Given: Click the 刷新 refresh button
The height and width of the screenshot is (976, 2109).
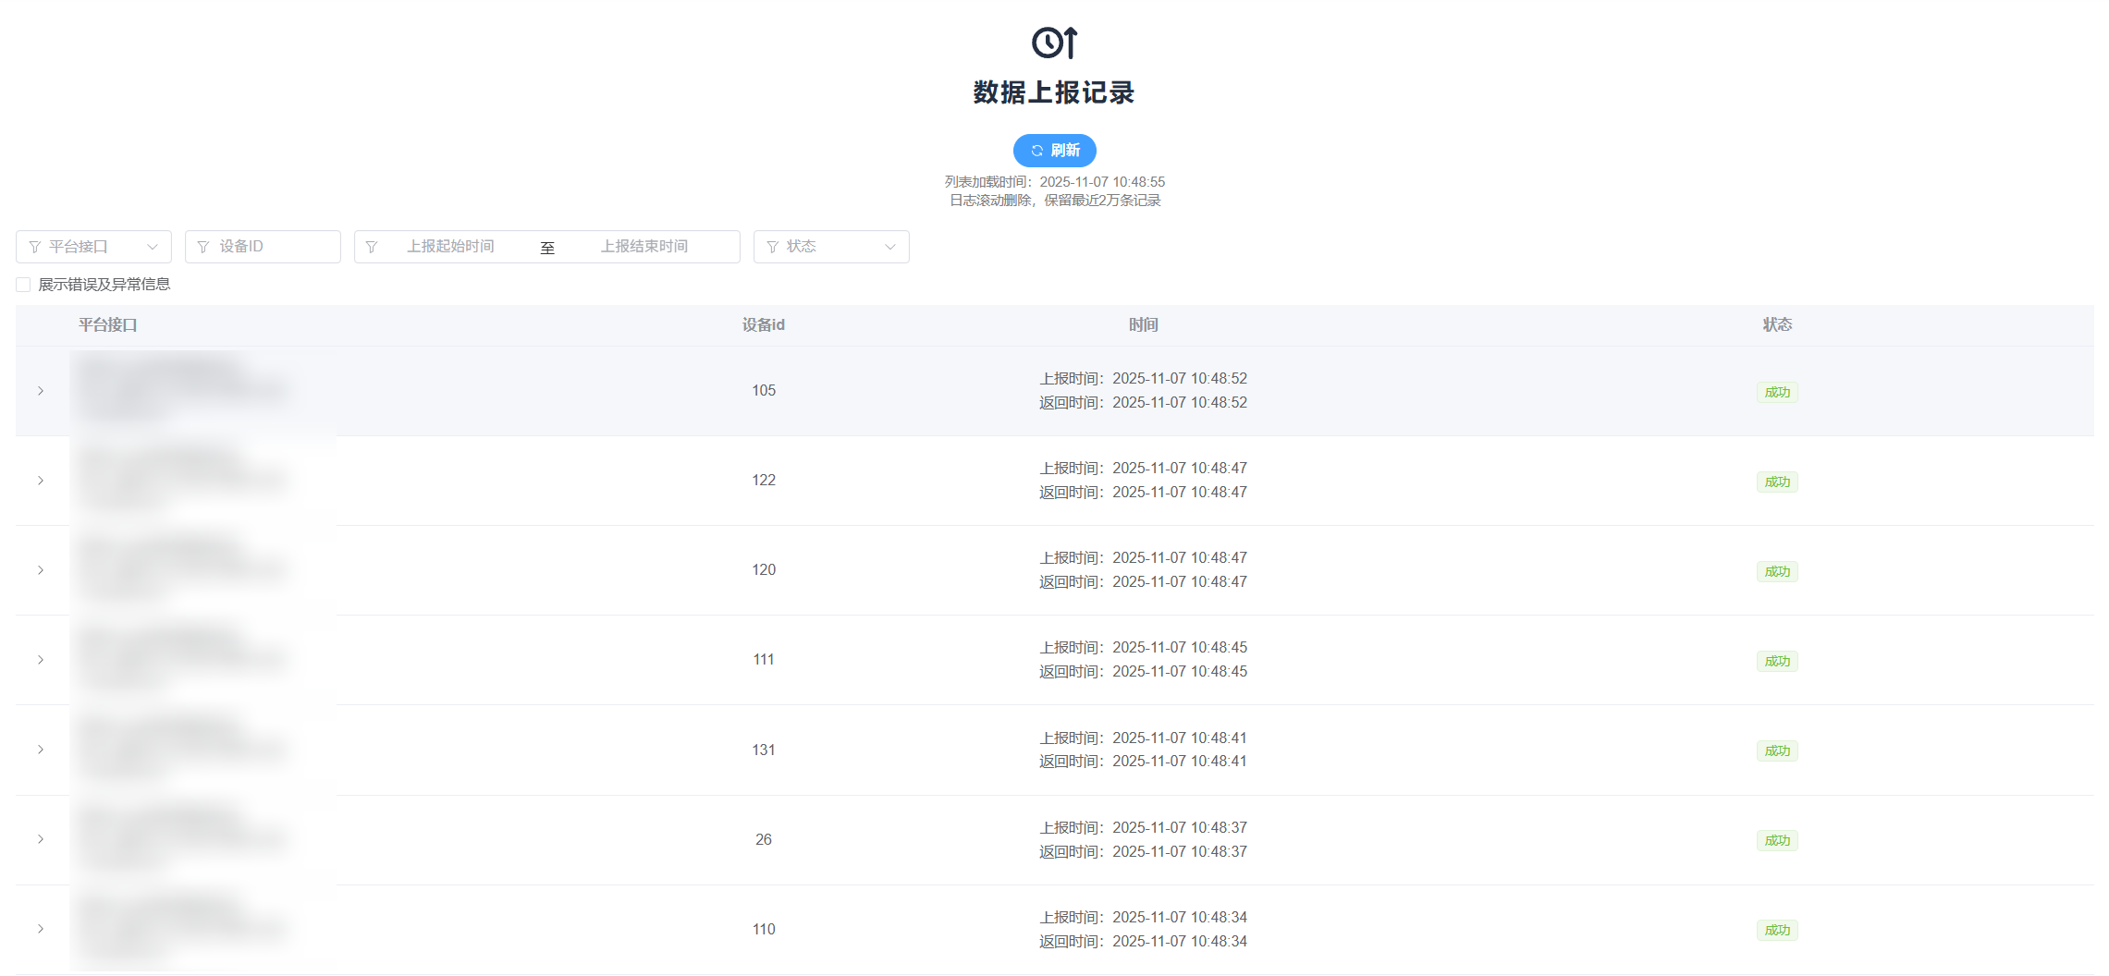Looking at the screenshot, I should [x=1054, y=151].
